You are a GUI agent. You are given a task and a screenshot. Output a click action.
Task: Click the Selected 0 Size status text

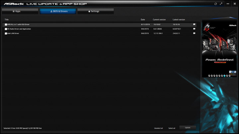click(23, 128)
